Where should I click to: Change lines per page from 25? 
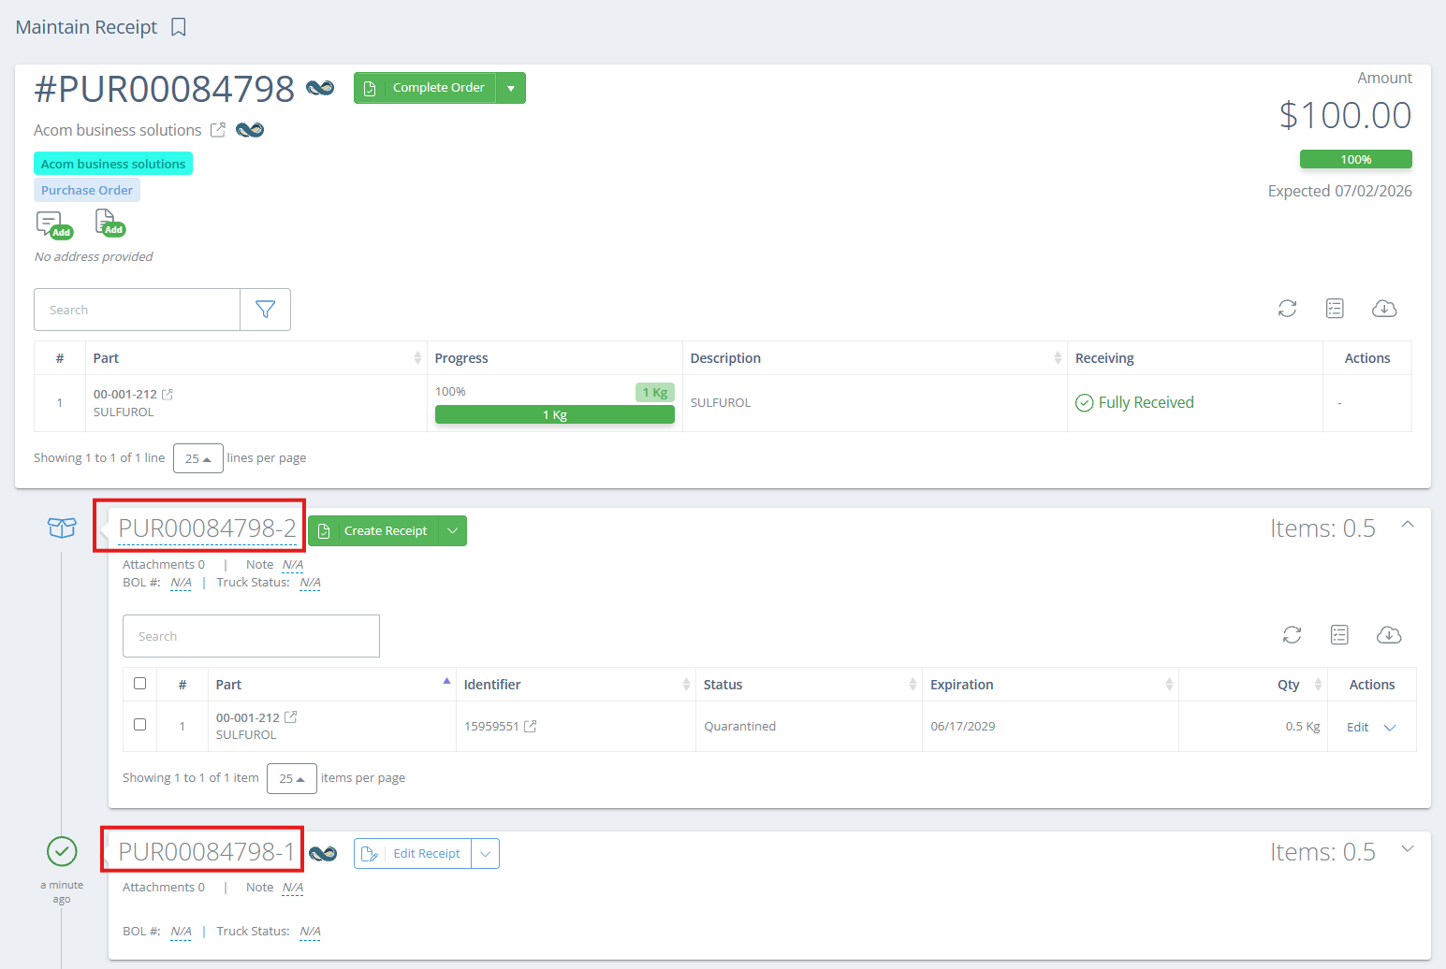(x=198, y=458)
